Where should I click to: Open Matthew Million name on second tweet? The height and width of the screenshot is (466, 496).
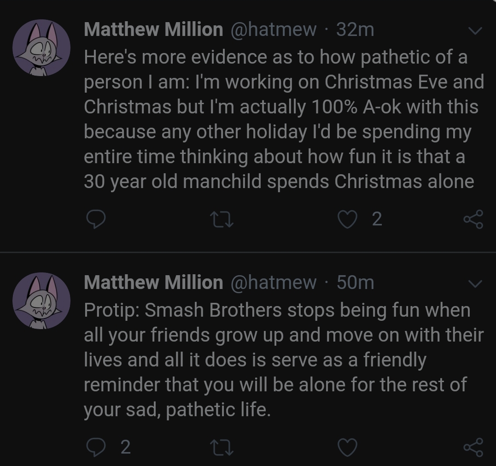(x=153, y=282)
